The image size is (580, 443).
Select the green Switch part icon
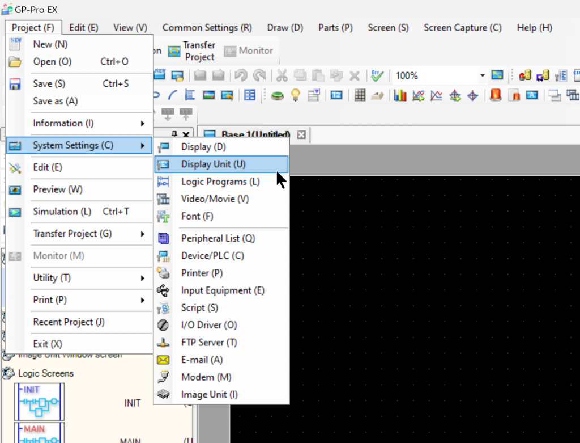click(277, 95)
